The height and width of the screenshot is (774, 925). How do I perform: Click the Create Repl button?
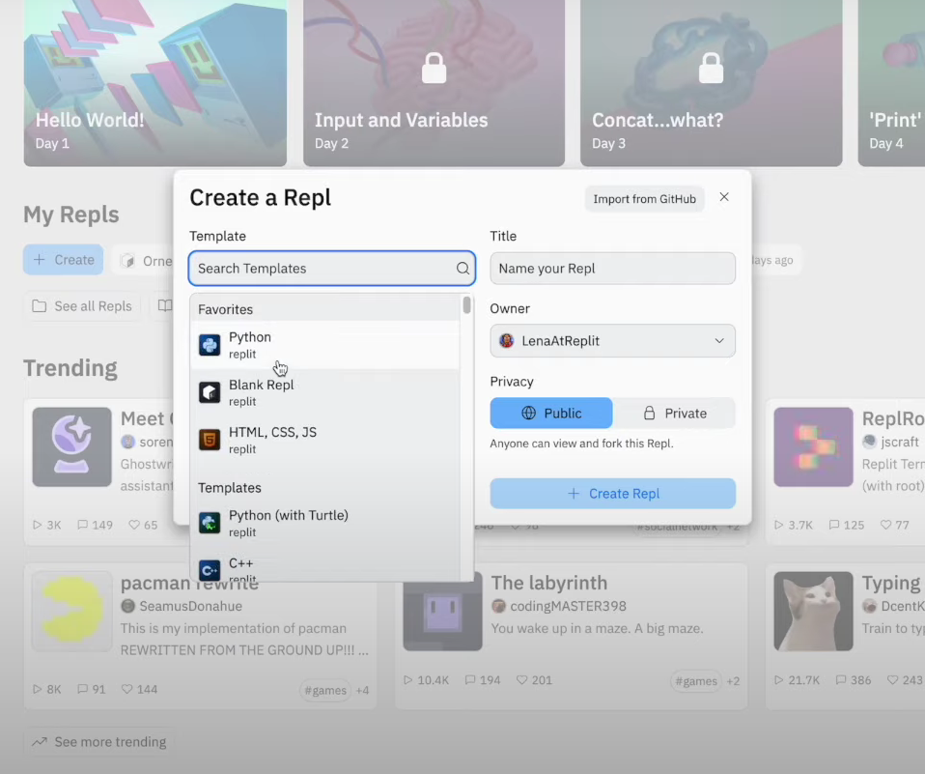coord(612,494)
